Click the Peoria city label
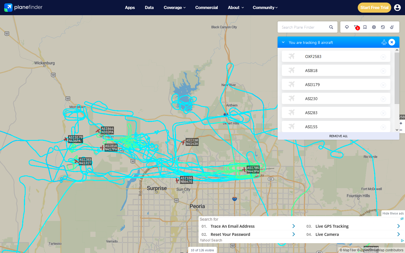This screenshot has width=405, height=253. pyautogui.click(x=197, y=206)
